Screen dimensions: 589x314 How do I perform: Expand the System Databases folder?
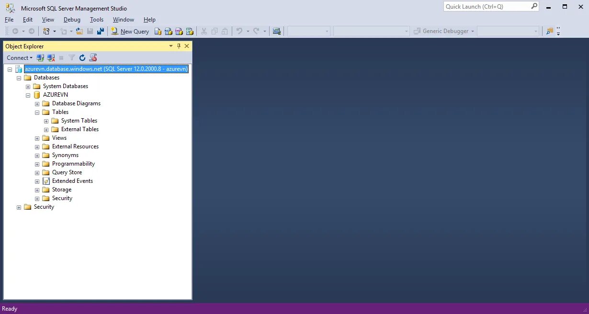click(28, 87)
